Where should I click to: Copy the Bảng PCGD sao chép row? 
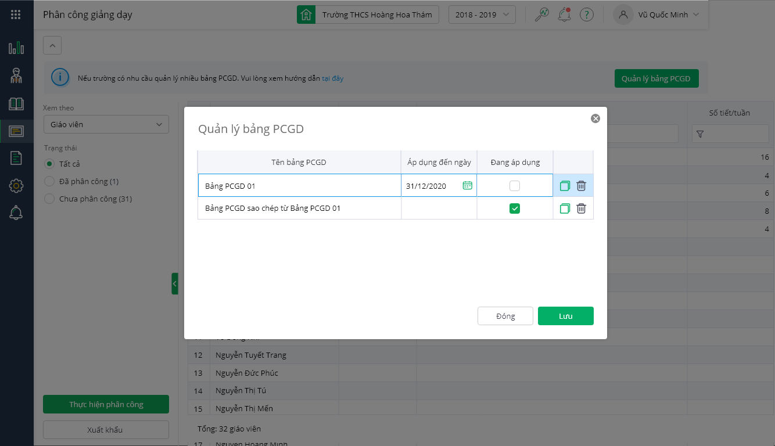pyautogui.click(x=565, y=208)
